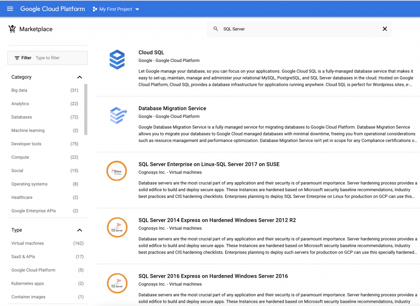Open the My First Project selector
420x306 pixels.
(115, 9)
